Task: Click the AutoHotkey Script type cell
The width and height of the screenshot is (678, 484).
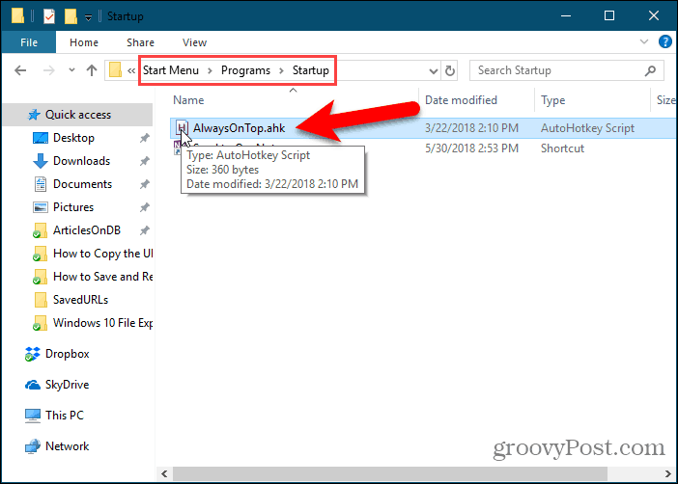Action: pyautogui.click(x=587, y=128)
